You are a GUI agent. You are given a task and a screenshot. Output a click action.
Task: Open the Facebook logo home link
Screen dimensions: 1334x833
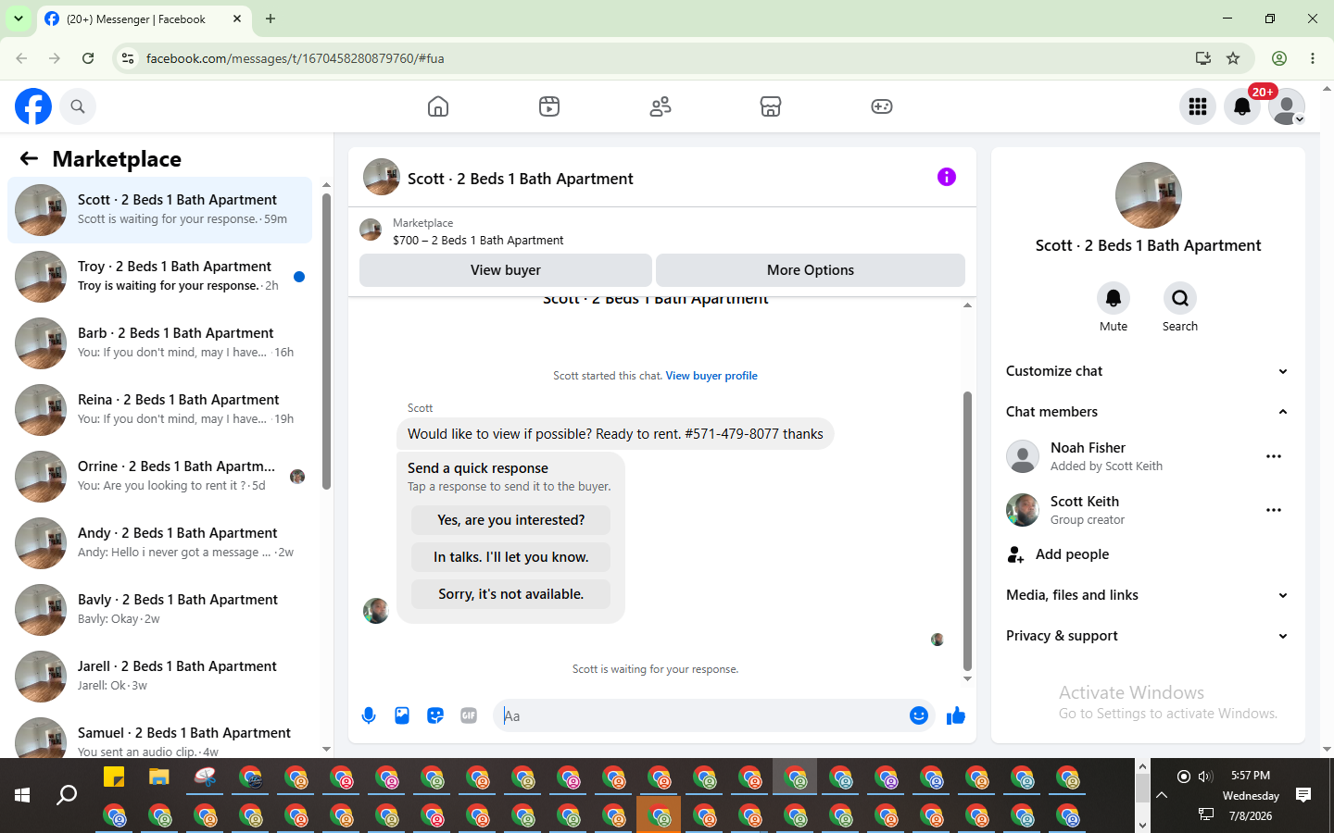click(33, 106)
